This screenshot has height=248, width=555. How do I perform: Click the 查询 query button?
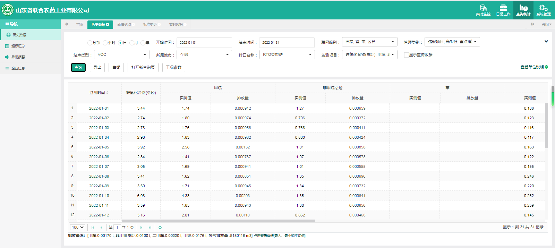pos(78,67)
